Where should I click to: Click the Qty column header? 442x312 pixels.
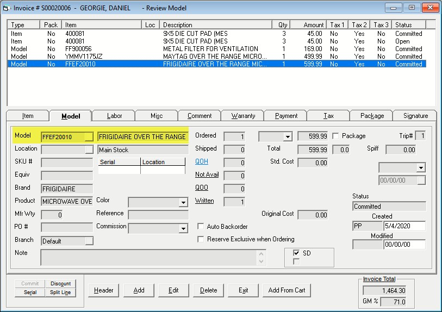pos(281,25)
